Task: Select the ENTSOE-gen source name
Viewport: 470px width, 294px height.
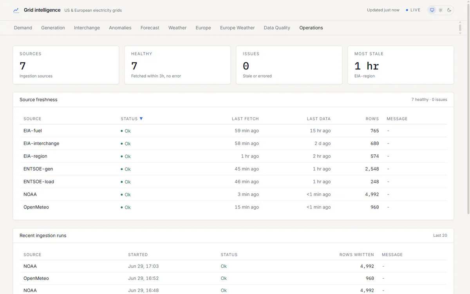Action: pos(38,169)
